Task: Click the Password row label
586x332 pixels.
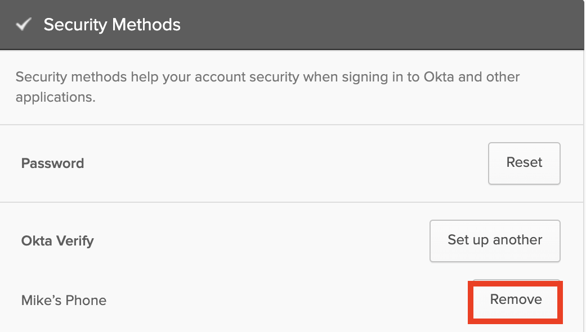Action: coord(52,163)
